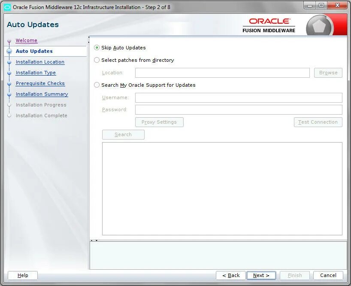
Task: Click the message pane at the bottom
Action: (218, 256)
